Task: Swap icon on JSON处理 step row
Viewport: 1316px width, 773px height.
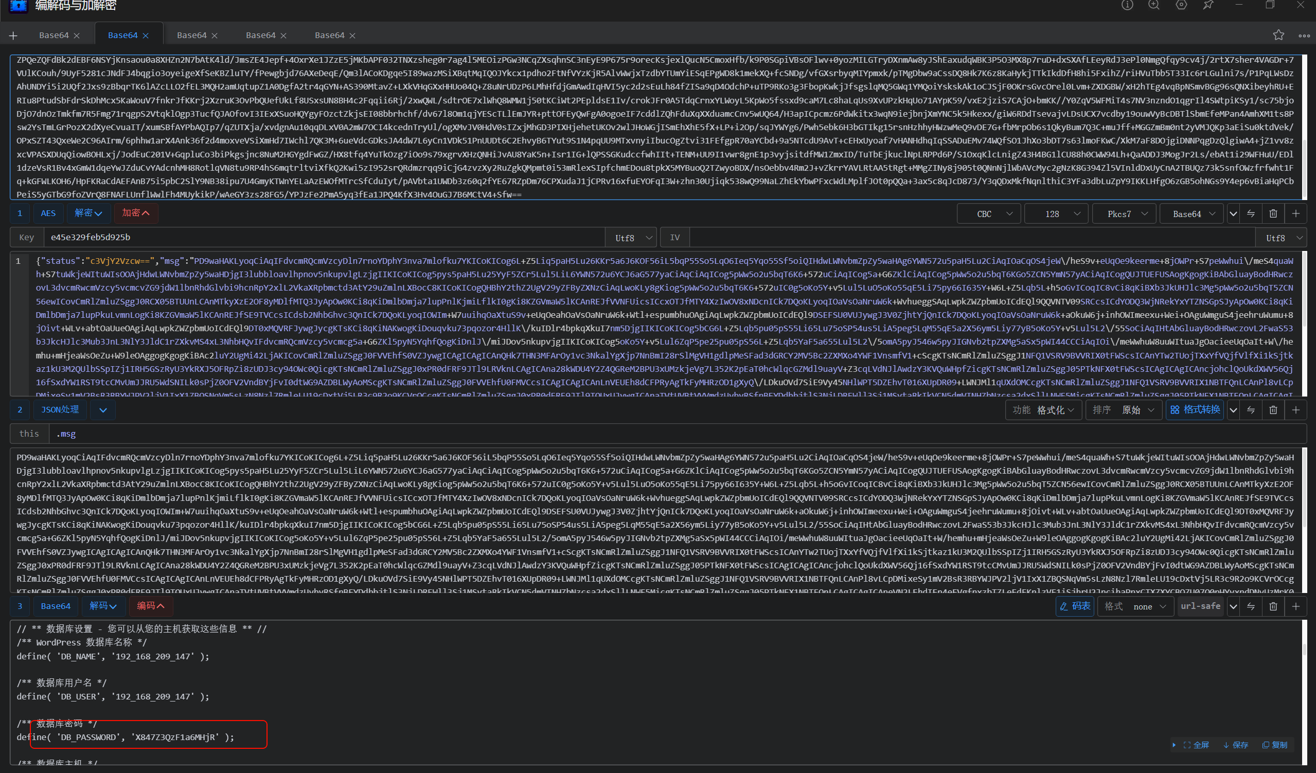Action: pos(1251,410)
